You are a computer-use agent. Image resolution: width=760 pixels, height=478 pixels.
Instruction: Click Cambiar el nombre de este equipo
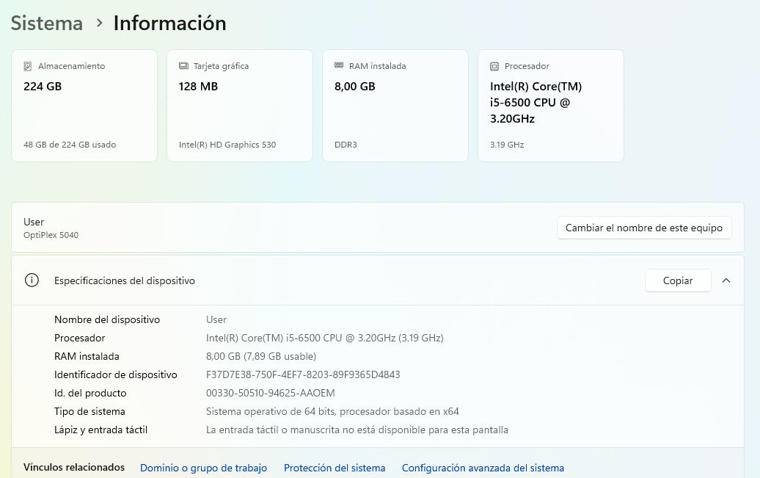pyautogui.click(x=643, y=228)
